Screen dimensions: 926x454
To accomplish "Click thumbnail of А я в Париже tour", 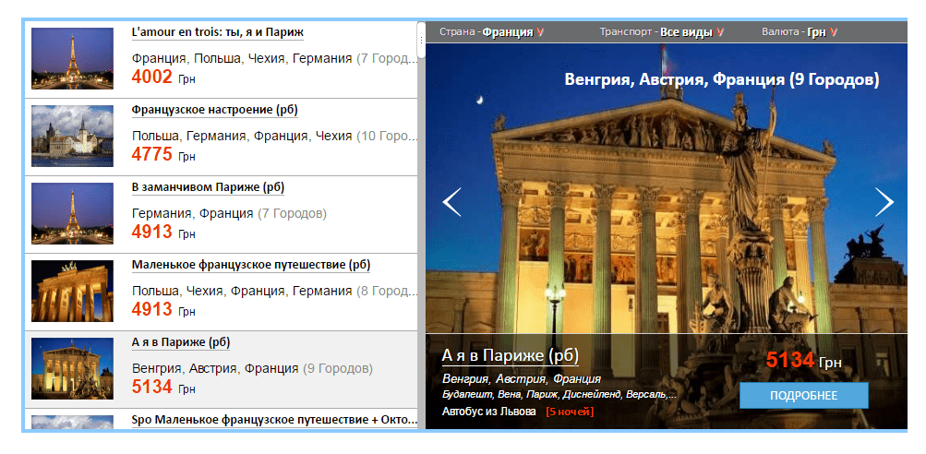I will point(72,368).
